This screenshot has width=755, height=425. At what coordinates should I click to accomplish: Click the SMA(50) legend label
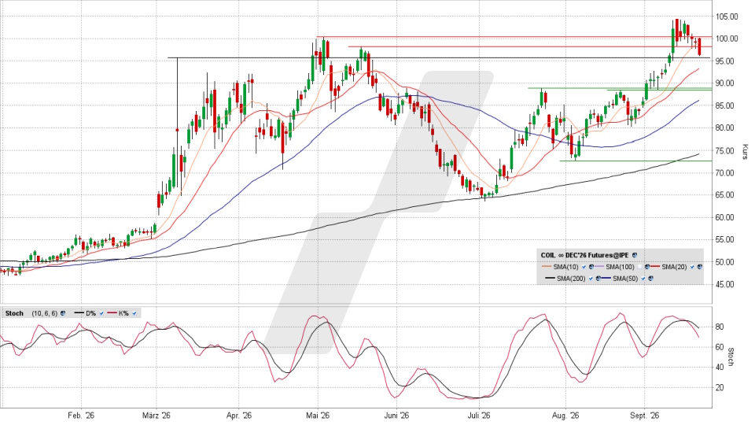coord(625,279)
